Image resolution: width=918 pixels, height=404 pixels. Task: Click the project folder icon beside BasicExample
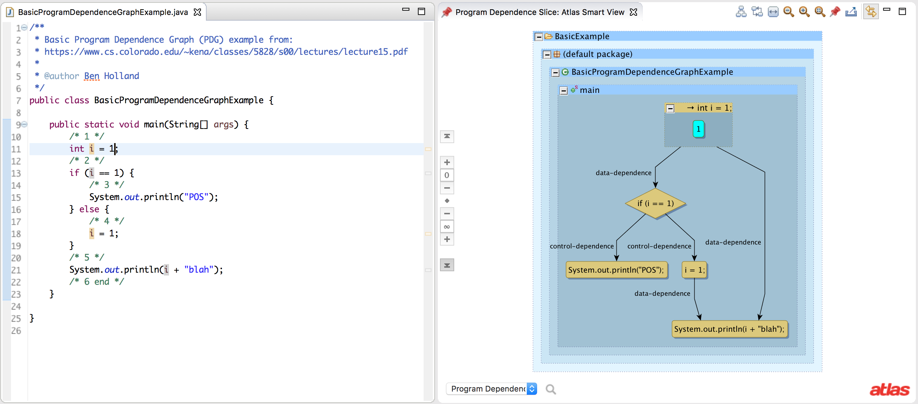(548, 36)
